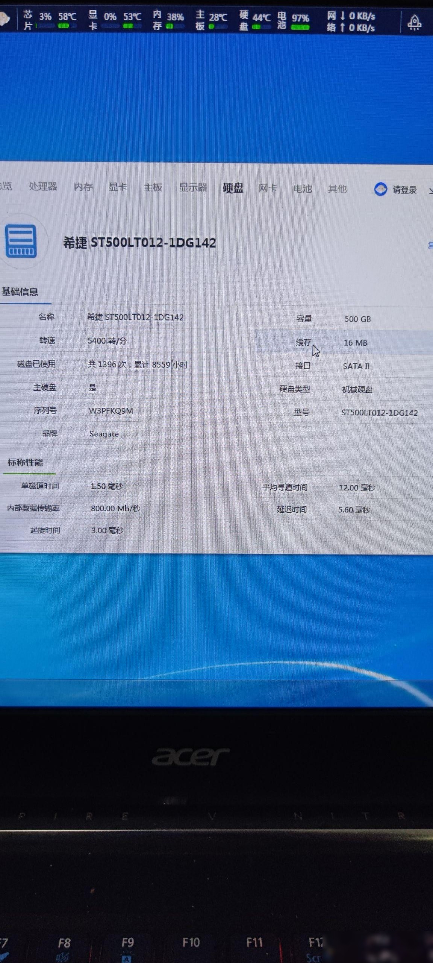Click the rocket boost icon in monitor bar
Image resolution: width=433 pixels, height=963 pixels.
tap(414, 23)
